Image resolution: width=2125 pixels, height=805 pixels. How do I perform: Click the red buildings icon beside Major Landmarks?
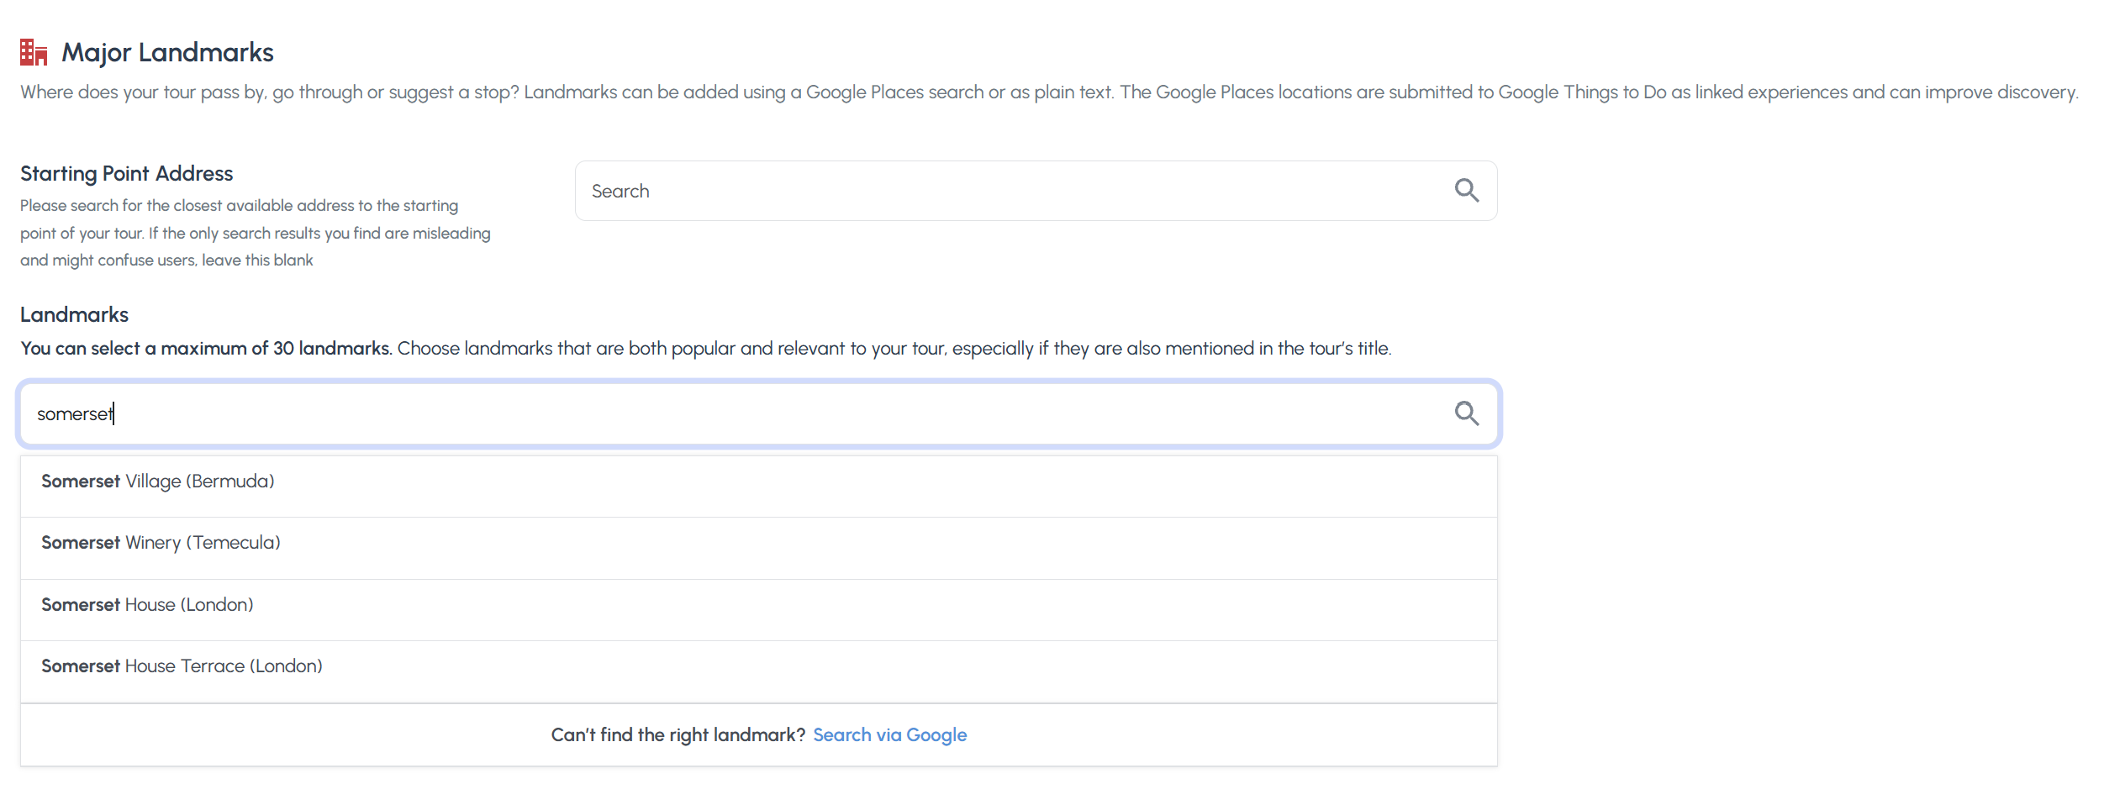point(34,52)
